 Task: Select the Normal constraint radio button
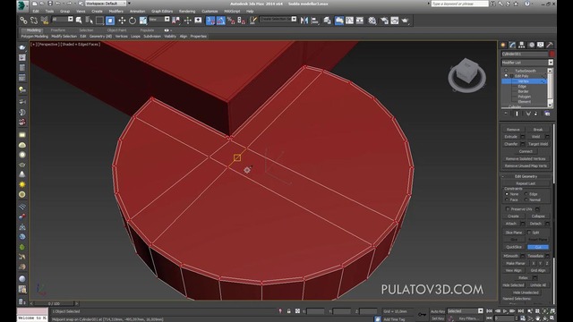(526, 199)
